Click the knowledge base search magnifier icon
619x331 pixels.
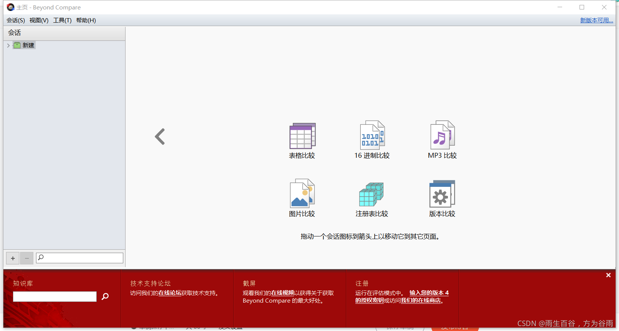(x=105, y=297)
